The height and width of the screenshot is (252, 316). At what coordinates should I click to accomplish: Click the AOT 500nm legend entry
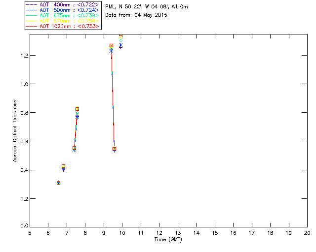[x=62, y=10]
